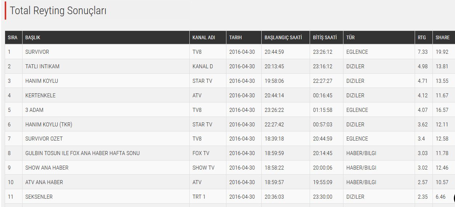This screenshot has width=455, height=207.
Task: Click rank number 10 cell
Action: (x=10, y=182)
